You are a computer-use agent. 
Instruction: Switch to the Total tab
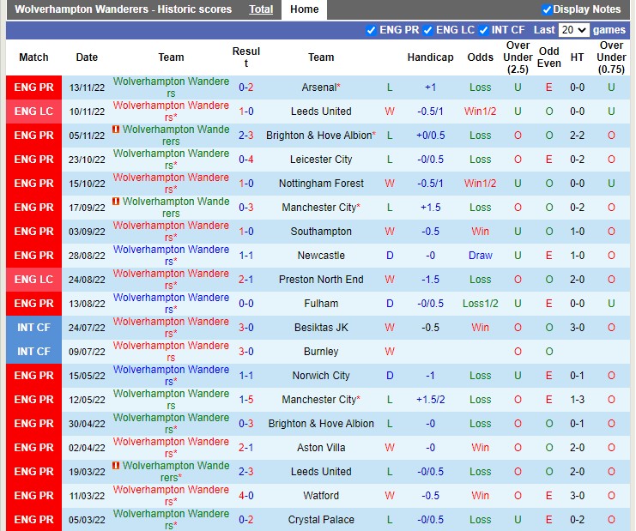coord(261,9)
